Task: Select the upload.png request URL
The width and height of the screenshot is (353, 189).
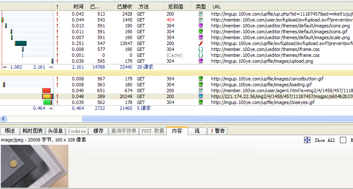Action: [262, 61]
